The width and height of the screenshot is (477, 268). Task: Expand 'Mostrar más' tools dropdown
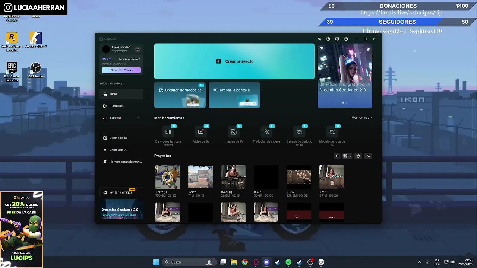tap(361, 118)
